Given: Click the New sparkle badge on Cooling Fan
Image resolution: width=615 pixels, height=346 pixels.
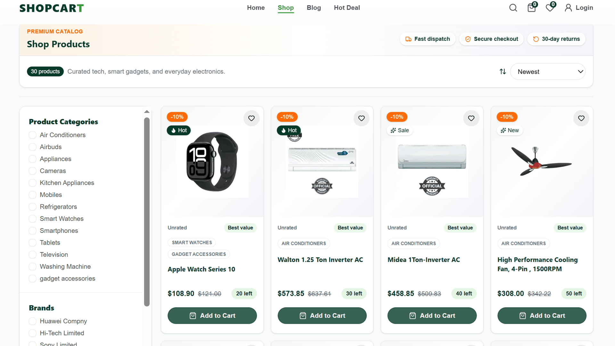Looking at the screenshot, I should (x=510, y=130).
